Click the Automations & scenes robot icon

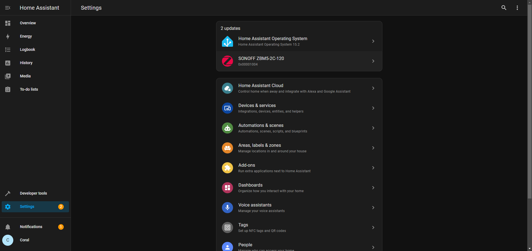227,128
